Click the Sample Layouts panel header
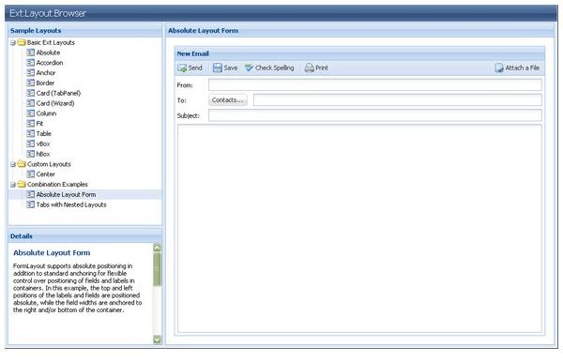 tap(85, 31)
